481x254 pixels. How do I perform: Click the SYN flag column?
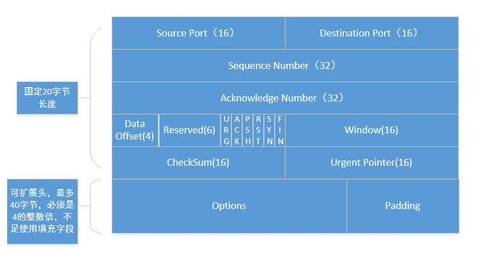(x=269, y=130)
